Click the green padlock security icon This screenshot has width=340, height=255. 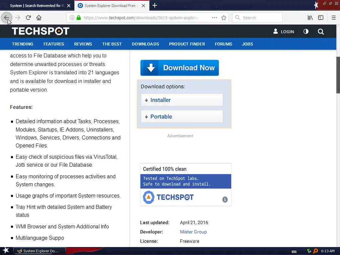pos(79,18)
